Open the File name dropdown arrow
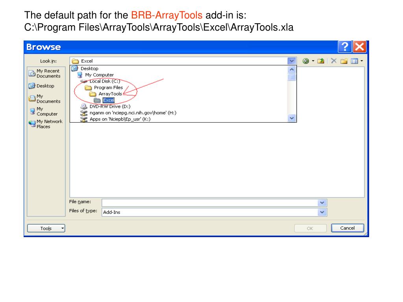Screen dimensions: 403x302 point(322,203)
